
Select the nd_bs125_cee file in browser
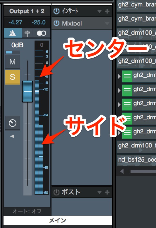[x=137, y=160]
